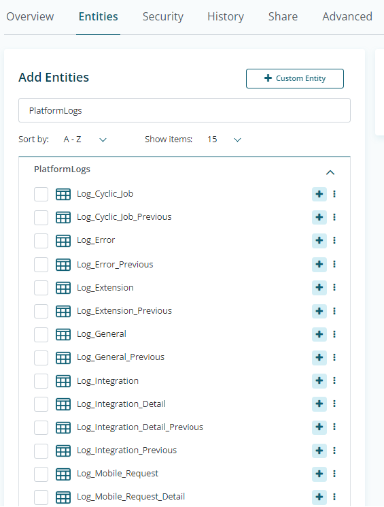Open more options for Log_Integration_Detail
Viewport: 384px width, 507px height.
tap(334, 404)
